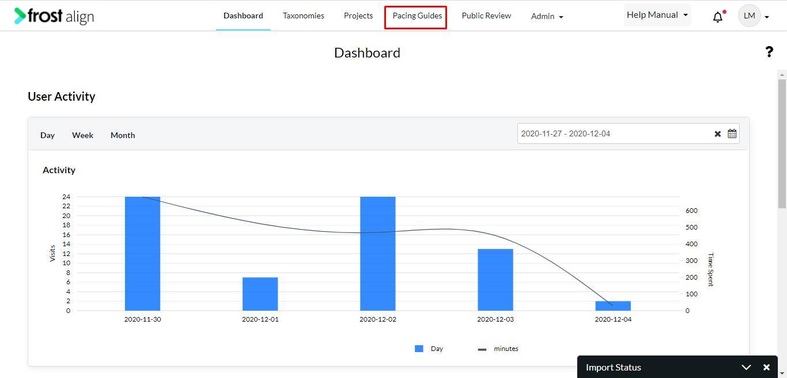Go to the Pacing Guides tab
Screen dimensions: 787x378
[x=417, y=16]
